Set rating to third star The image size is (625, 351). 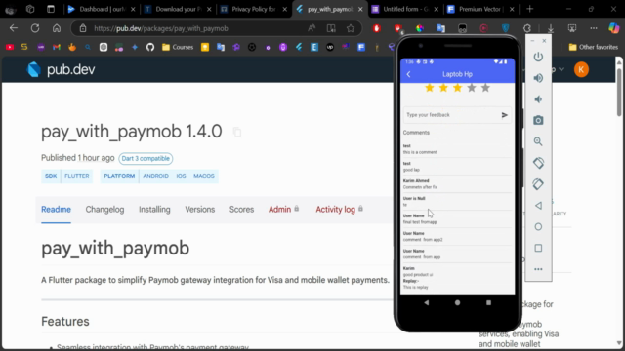pyautogui.click(x=457, y=88)
